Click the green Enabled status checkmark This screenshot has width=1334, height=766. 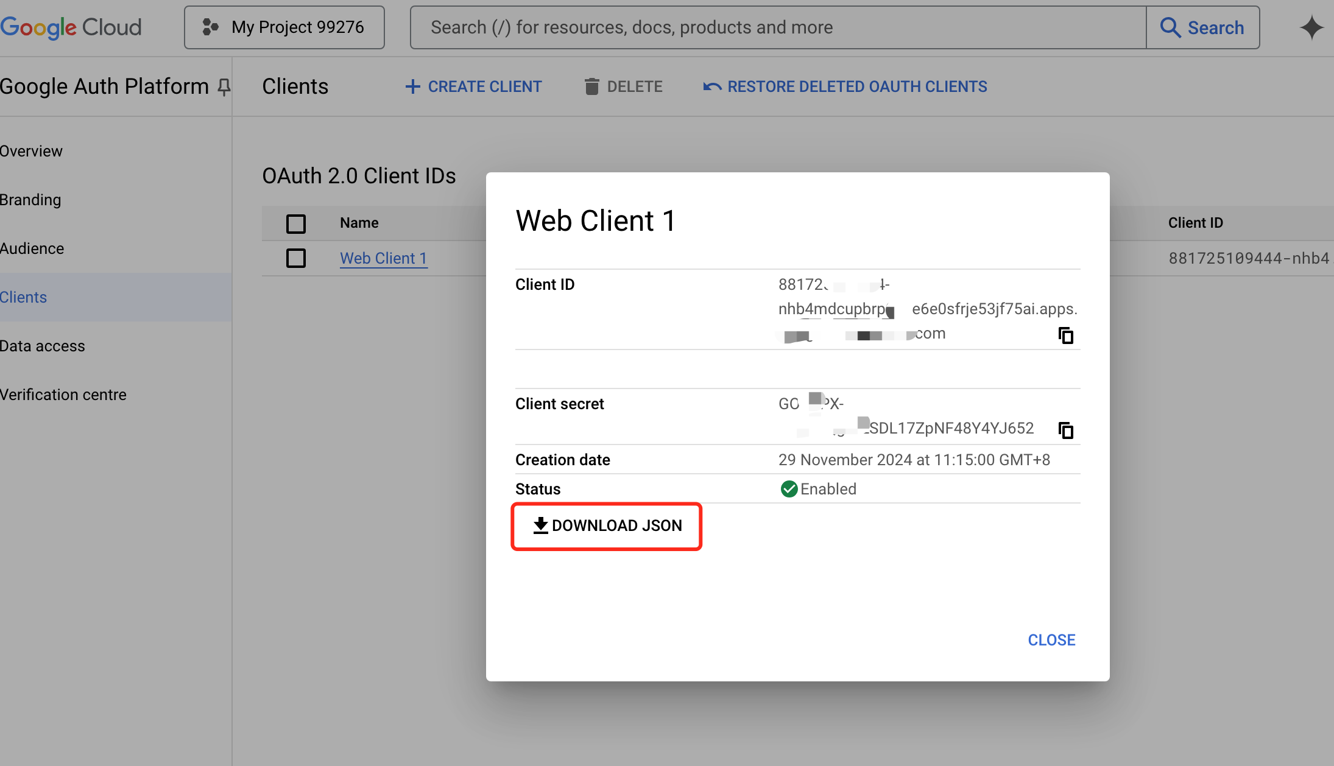pyautogui.click(x=789, y=489)
